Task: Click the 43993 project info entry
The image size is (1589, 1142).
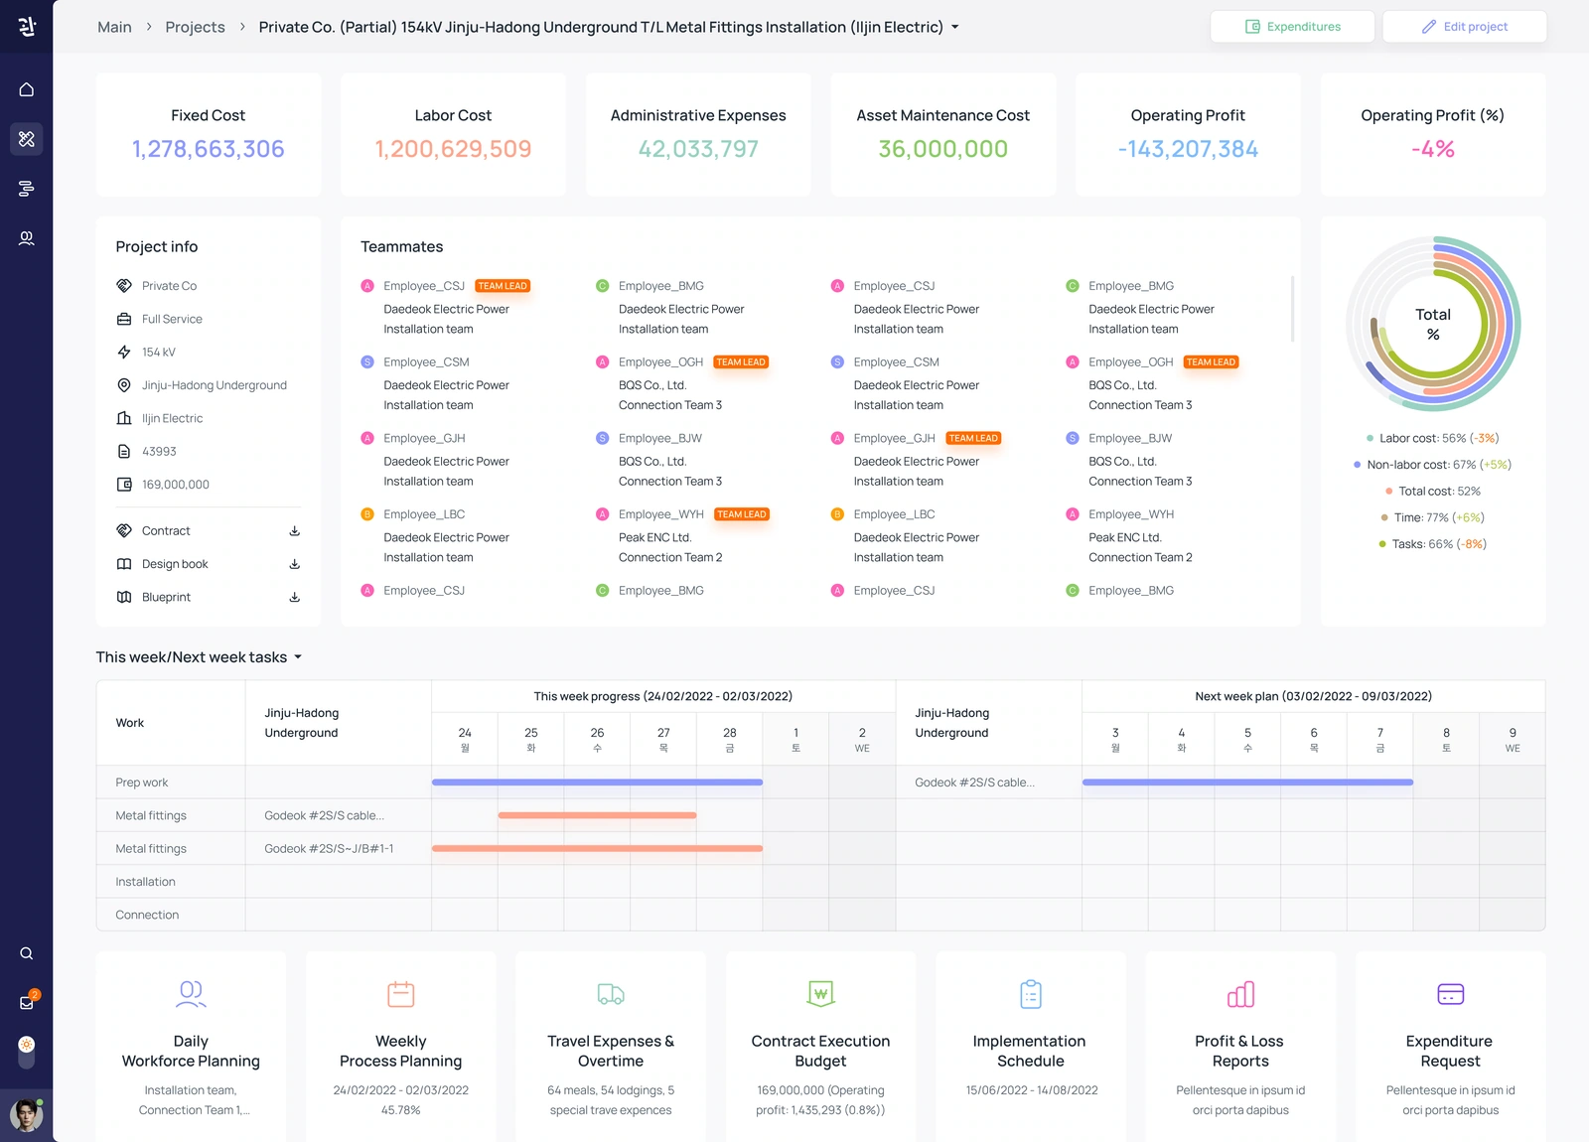Action: 159,452
